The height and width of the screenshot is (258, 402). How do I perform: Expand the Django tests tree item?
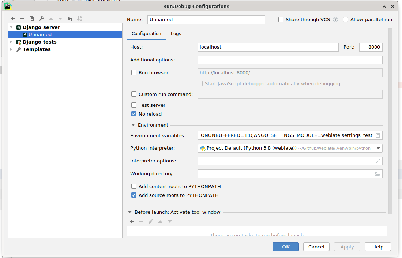click(x=11, y=42)
